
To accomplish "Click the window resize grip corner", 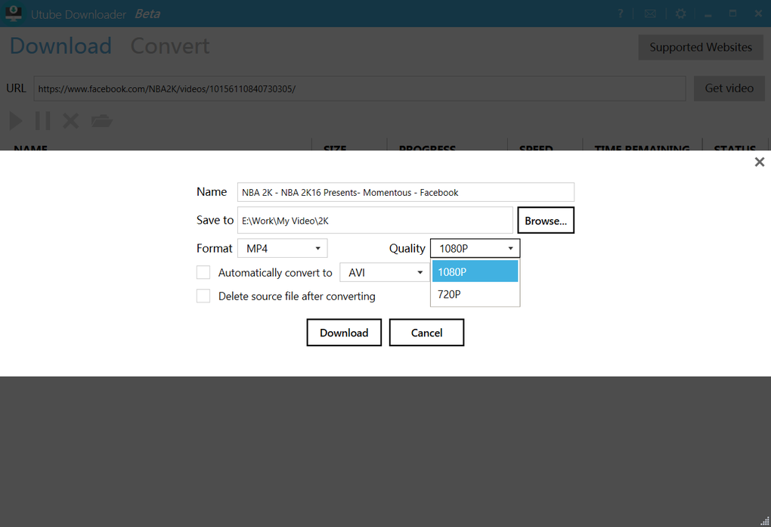I will point(765,521).
